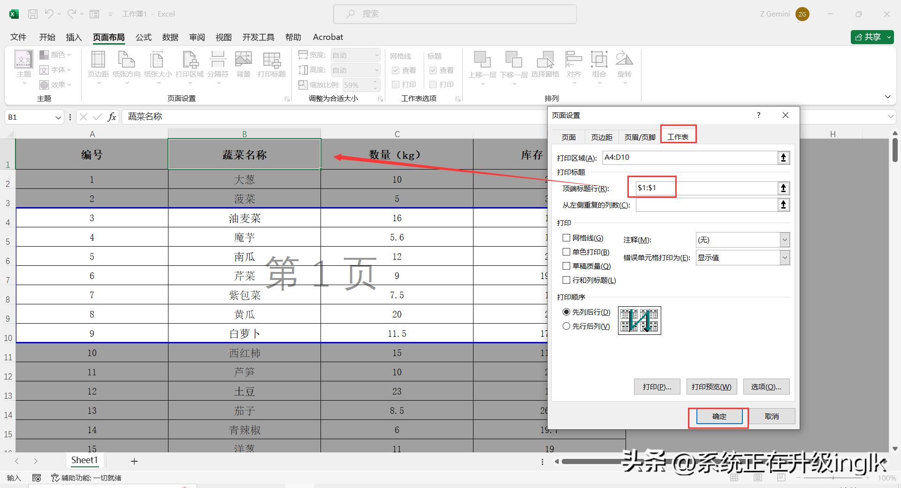Select the 先行后列 radio button

(566, 326)
